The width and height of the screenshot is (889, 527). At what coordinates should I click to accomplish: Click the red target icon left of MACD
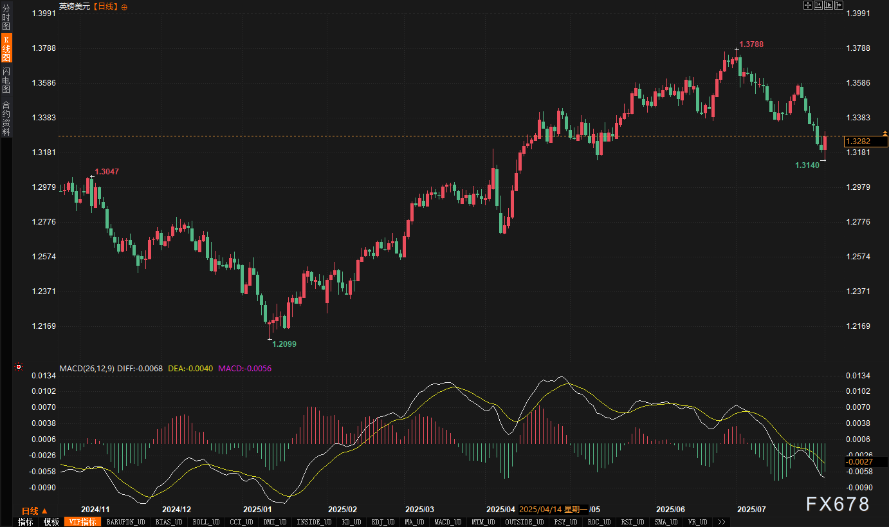(19, 367)
